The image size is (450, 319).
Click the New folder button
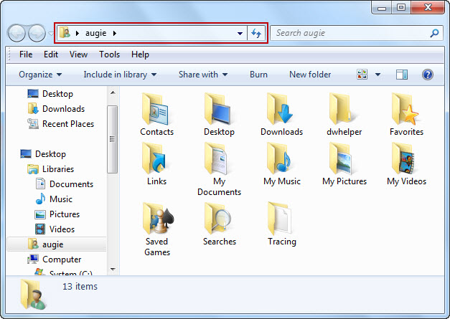pyautogui.click(x=310, y=75)
